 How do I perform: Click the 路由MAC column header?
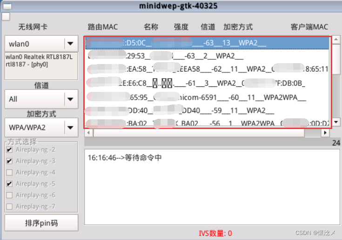point(102,27)
